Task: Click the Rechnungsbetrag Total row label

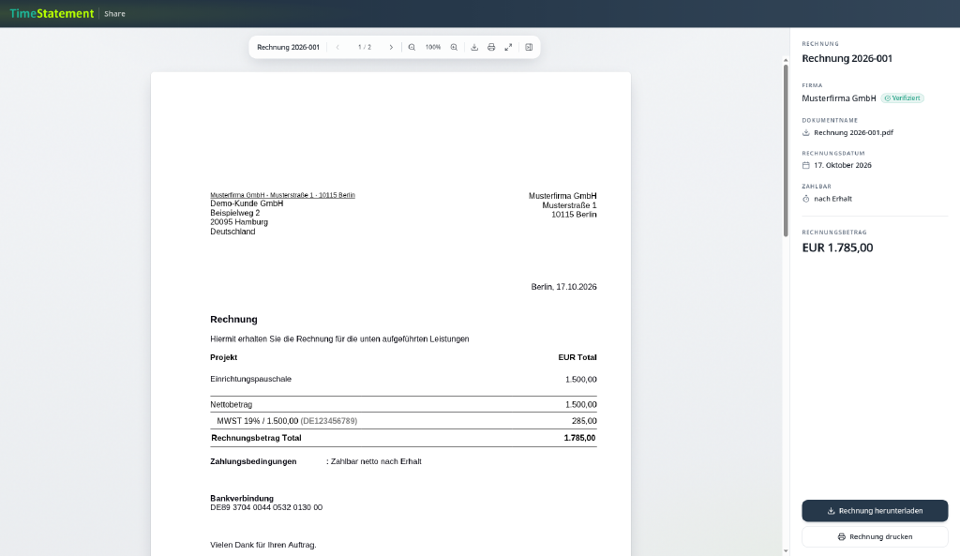Action: click(256, 438)
